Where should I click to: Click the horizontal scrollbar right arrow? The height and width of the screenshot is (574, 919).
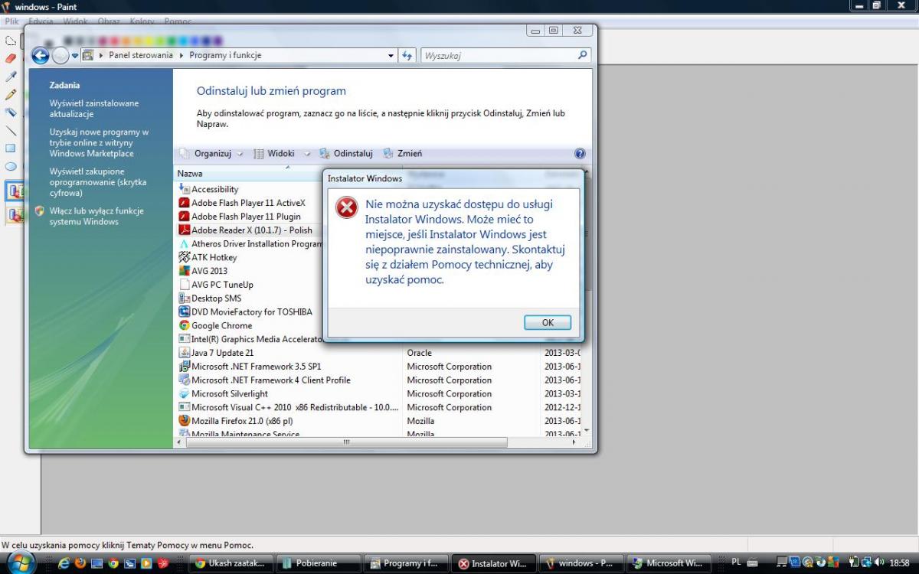coord(575,442)
